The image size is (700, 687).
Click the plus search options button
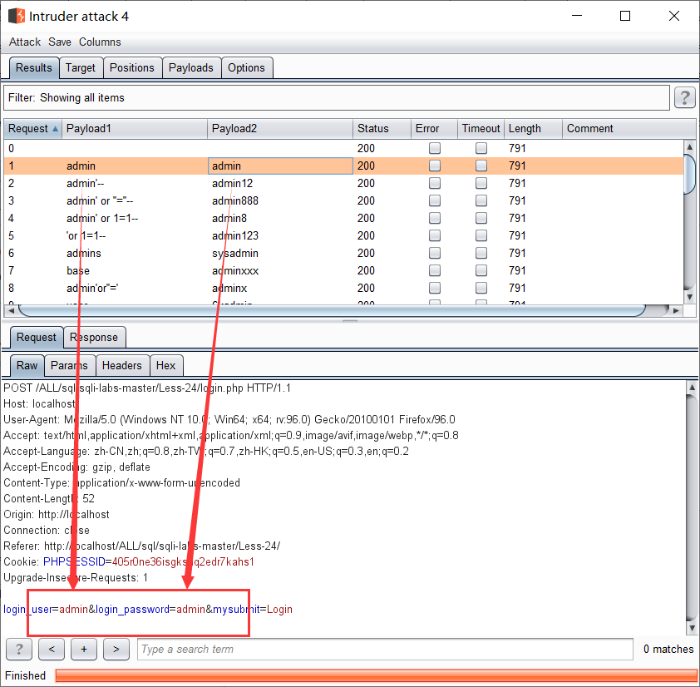point(83,649)
